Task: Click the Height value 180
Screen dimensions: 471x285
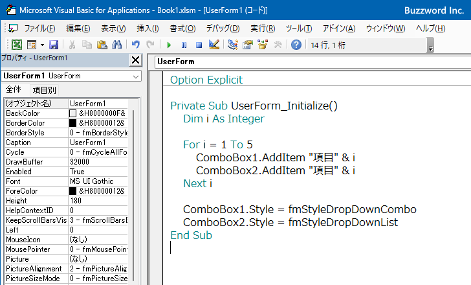Action: (x=76, y=201)
